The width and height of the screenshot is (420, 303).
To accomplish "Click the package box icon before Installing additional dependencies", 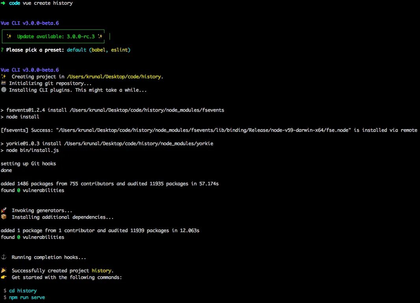I will click(4, 217).
